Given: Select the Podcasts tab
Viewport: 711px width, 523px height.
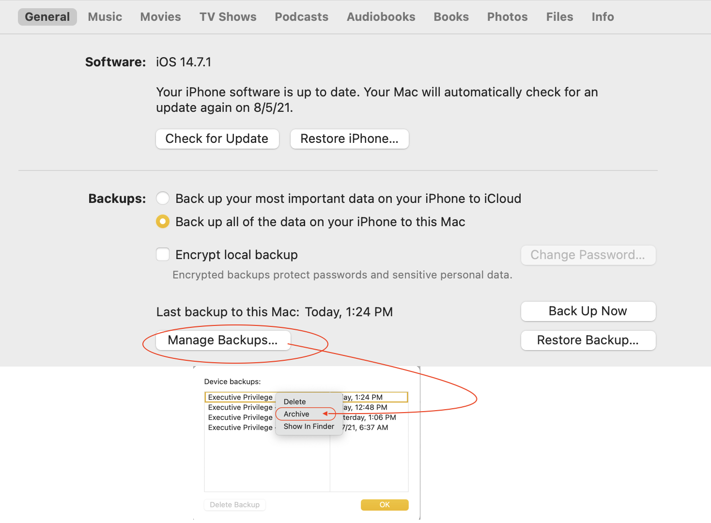Looking at the screenshot, I should (x=301, y=17).
